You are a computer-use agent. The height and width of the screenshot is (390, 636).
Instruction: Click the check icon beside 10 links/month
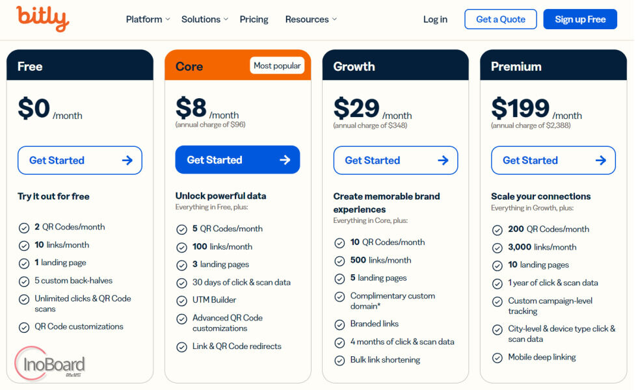24,246
